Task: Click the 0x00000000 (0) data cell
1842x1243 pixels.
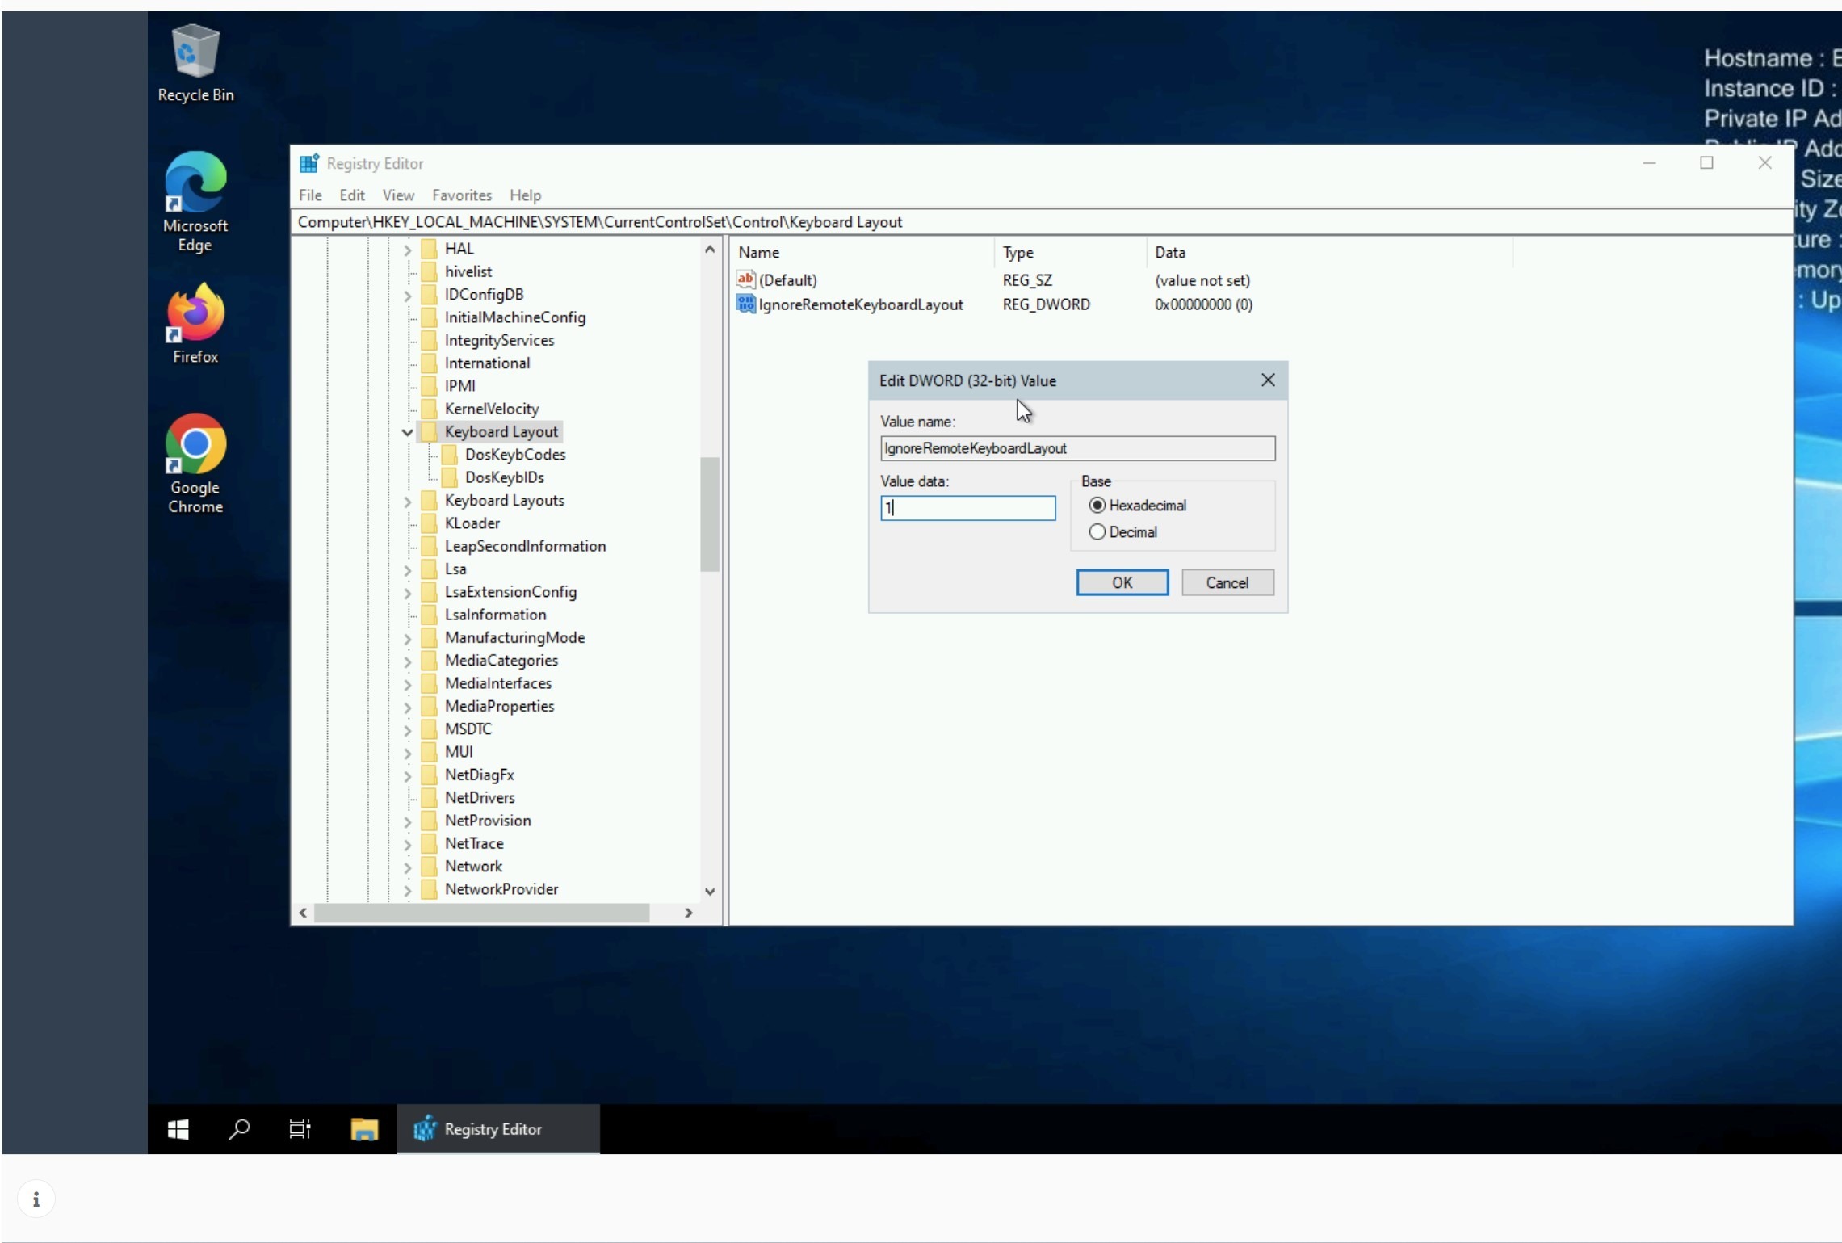Action: pyautogui.click(x=1203, y=304)
